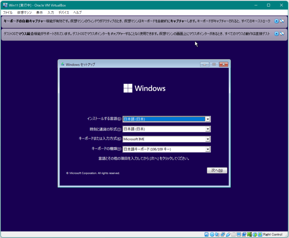This screenshot has height=238, width=289.
Task: Click the USB devices status icon
Action: tap(228, 234)
